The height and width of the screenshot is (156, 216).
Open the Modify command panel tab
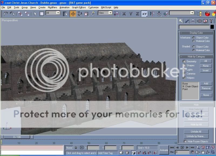(187, 21)
